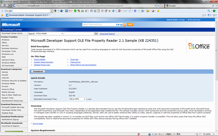The image size is (218, 136).
Task: Jump to the Quick Details link
Action: coord(40,59)
